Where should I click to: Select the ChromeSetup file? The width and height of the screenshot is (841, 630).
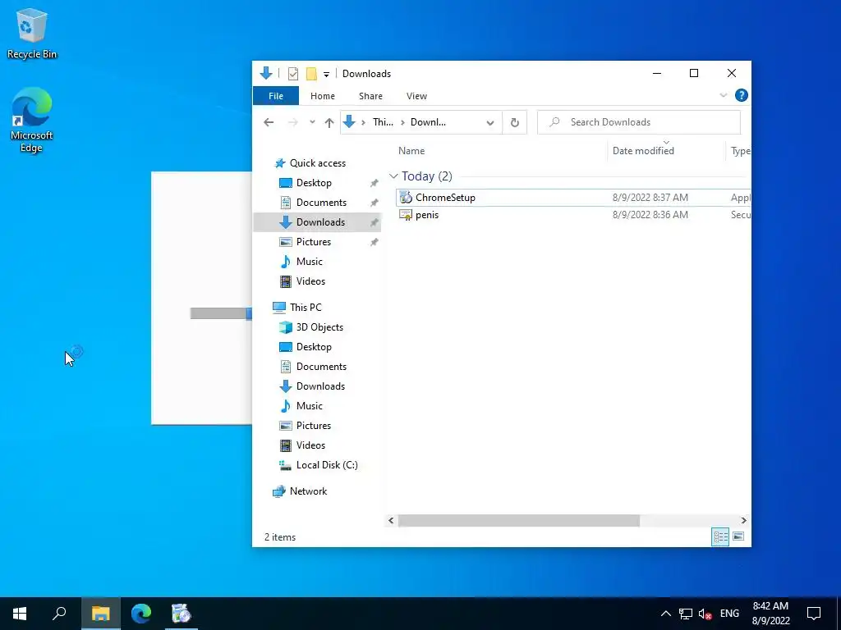tap(572, 197)
